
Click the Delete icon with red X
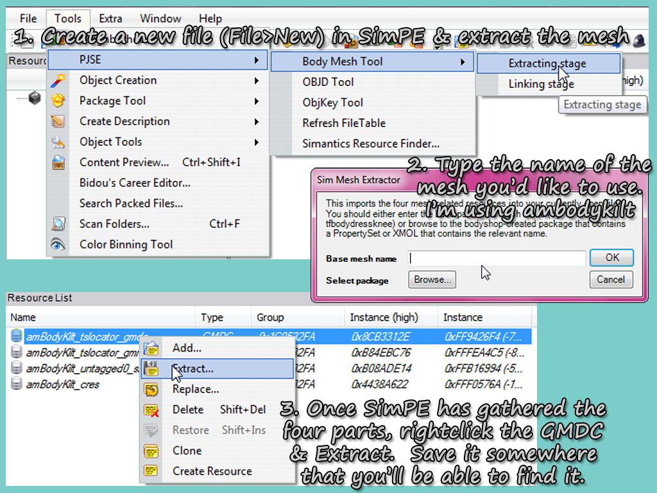151,410
